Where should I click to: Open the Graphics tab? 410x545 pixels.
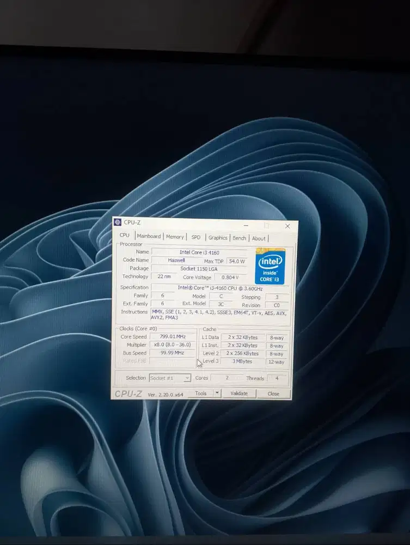point(218,238)
